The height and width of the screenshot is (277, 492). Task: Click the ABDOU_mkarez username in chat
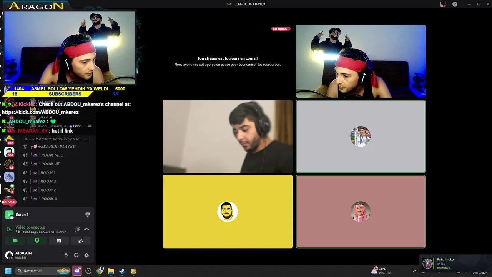click(x=26, y=122)
